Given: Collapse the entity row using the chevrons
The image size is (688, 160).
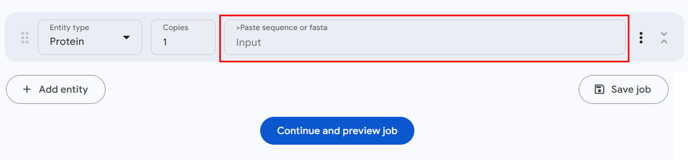Looking at the screenshot, I should click(664, 38).
